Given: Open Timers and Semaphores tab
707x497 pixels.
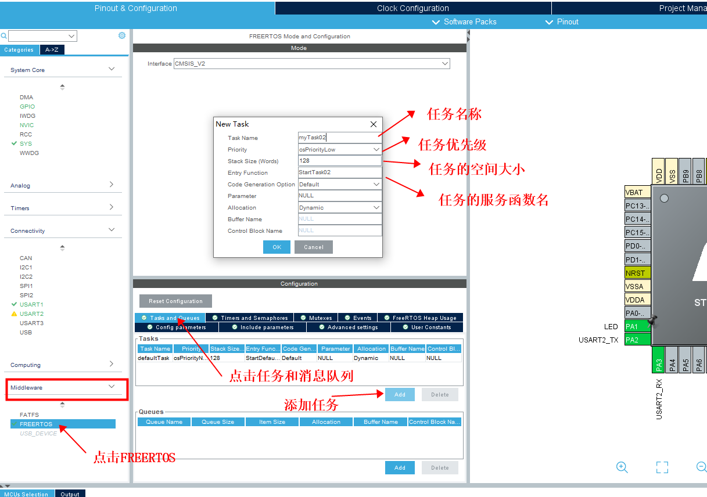Looking at the screenshot, I should point(249,318).
